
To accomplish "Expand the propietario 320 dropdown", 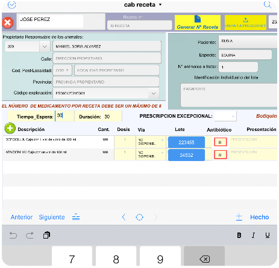I will tap(45, 46).
